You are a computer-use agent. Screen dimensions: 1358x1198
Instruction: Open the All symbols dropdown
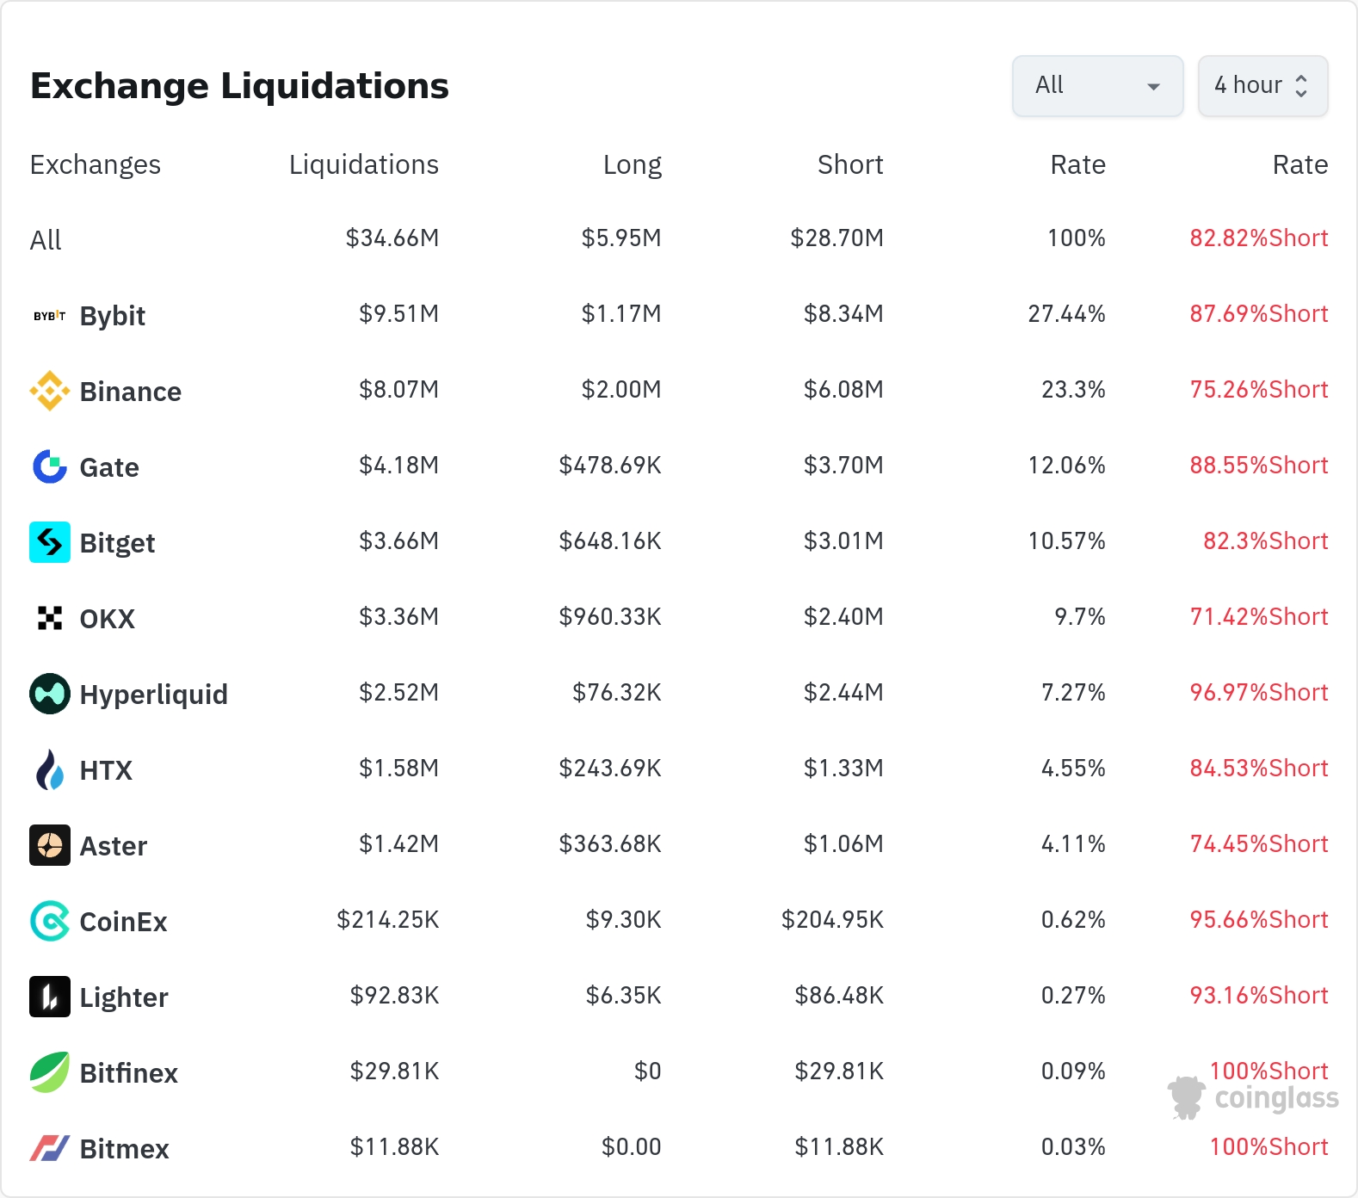click(1097, 86)
